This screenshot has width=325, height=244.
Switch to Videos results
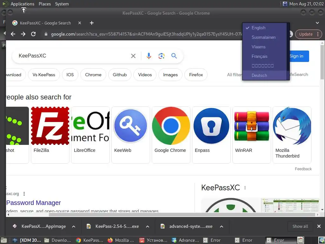(145, 75)
